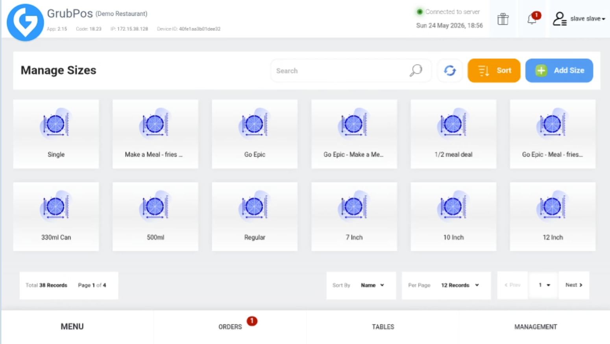Click the Connected to server status
The width and height of the screenshot is (610, 344).
[452, 12]
